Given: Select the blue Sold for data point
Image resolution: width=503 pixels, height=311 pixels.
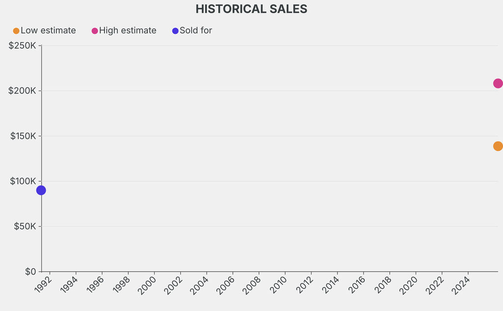Looking at the screenshot, I should (x=41, y=190).
